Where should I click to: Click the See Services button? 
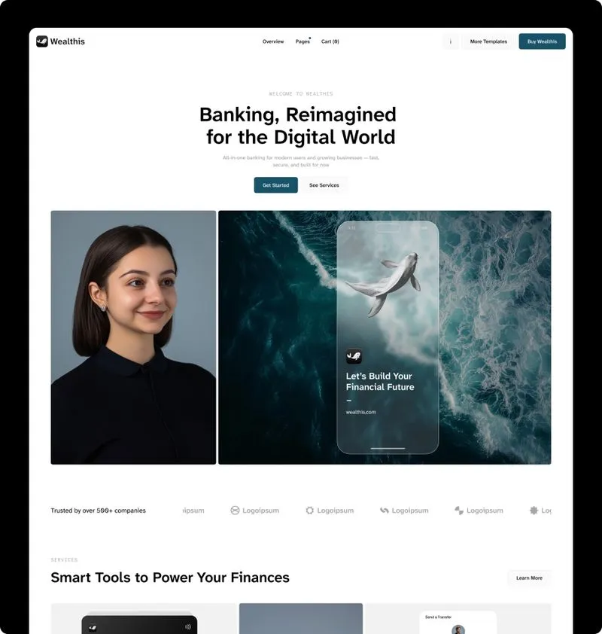(324, 185)
